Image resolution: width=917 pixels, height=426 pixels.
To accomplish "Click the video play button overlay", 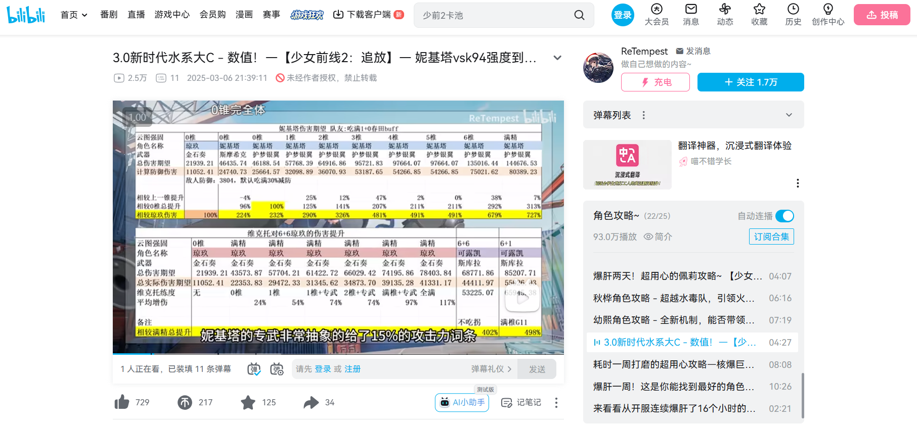I will (x=522, y=298).
